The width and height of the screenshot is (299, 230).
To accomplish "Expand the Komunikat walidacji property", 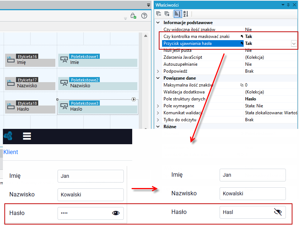I will click(x=158, y=113).
